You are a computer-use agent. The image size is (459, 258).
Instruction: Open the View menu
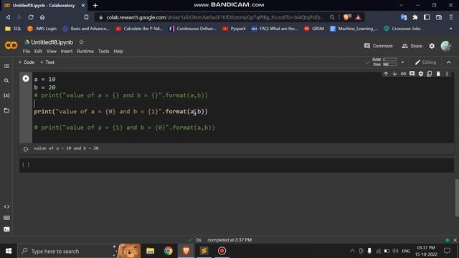coord(51,51)
